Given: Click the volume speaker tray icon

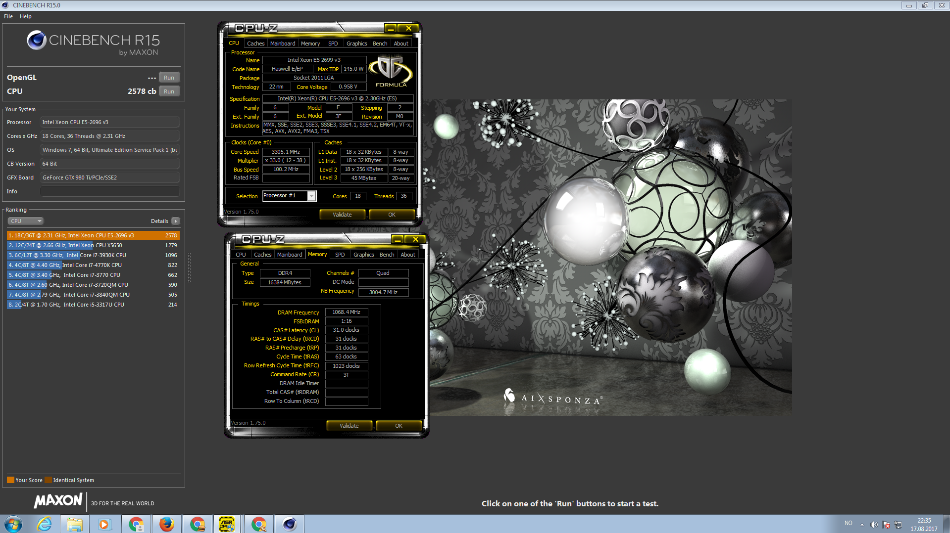Looking at the screenshot, I should (x=874, y=524).
